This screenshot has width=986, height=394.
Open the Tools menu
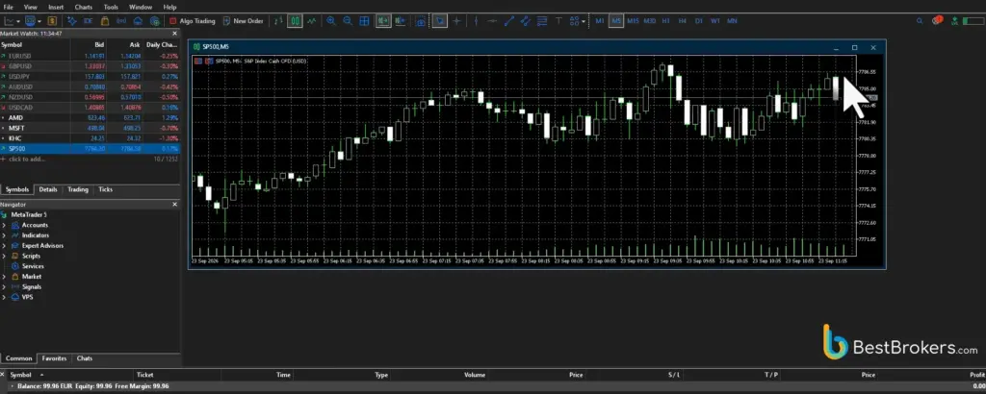click(111, 7)
